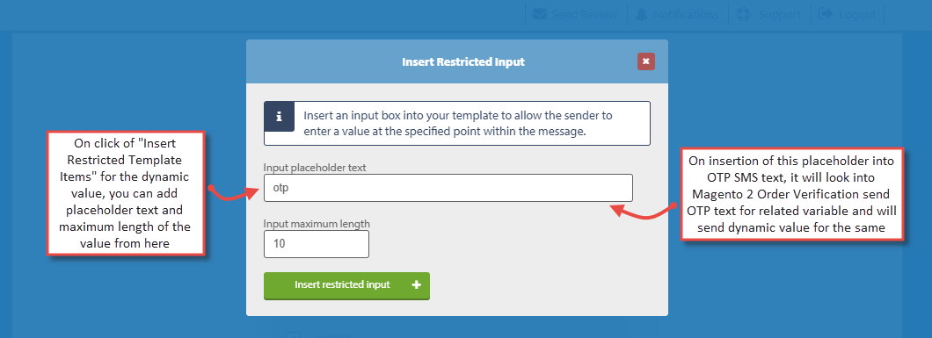Viewport: 932px width, 338px height.
Task: Click the plus icon on the green button
Action: (416, 284)
